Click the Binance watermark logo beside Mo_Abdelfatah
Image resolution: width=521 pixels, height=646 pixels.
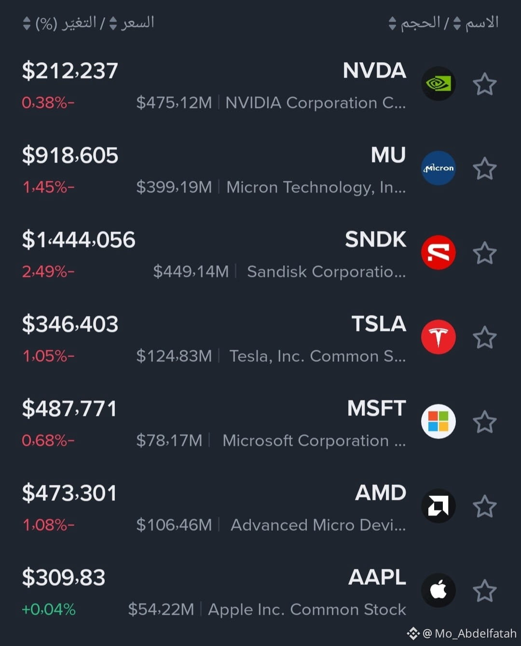click(413, 633)
